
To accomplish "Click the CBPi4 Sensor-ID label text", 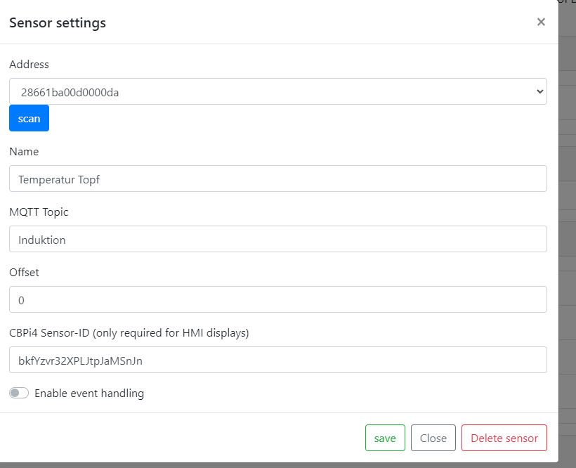I will pos(129,333).
